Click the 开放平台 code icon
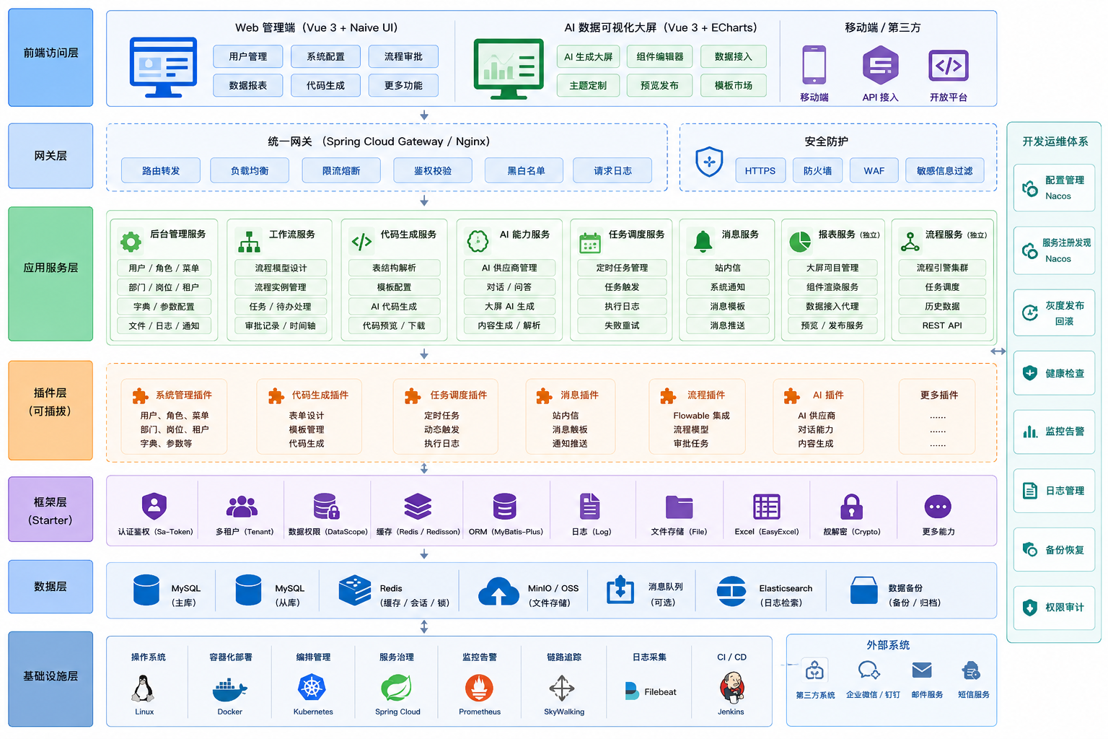Screen dimensions: 1108x739 pos(949,66)
